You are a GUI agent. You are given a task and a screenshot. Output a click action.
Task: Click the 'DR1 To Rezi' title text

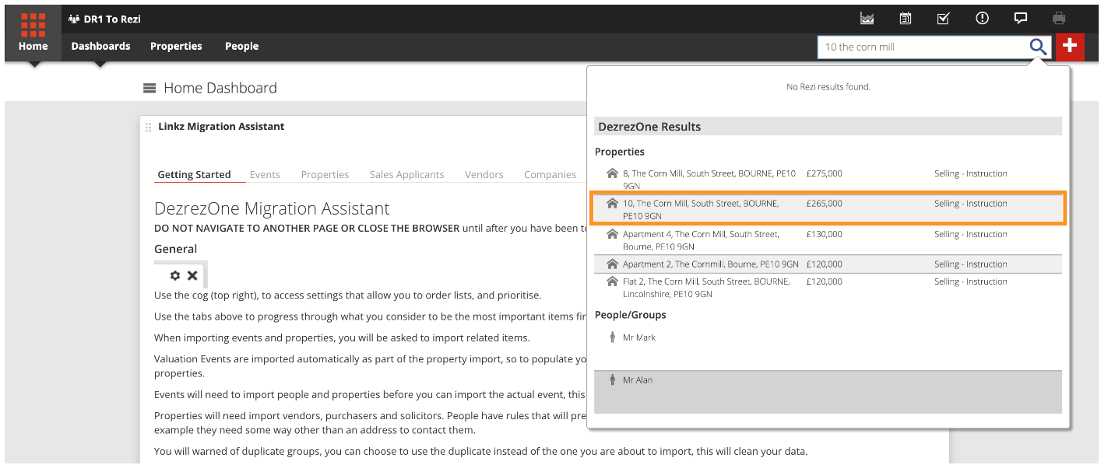[x=112, y=19]
